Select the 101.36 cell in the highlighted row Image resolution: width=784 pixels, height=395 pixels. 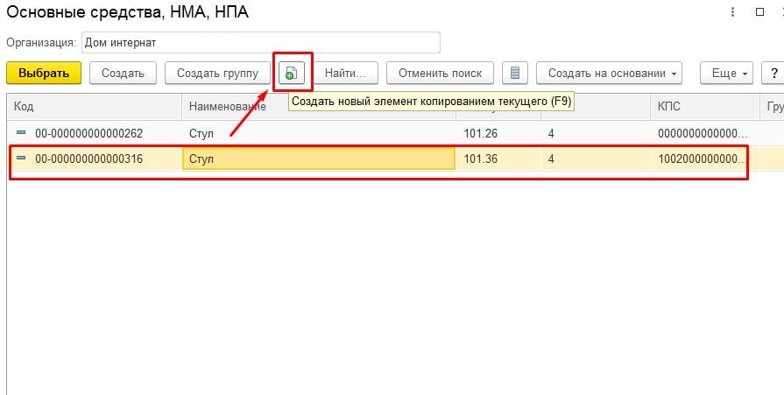pos(496,159)
